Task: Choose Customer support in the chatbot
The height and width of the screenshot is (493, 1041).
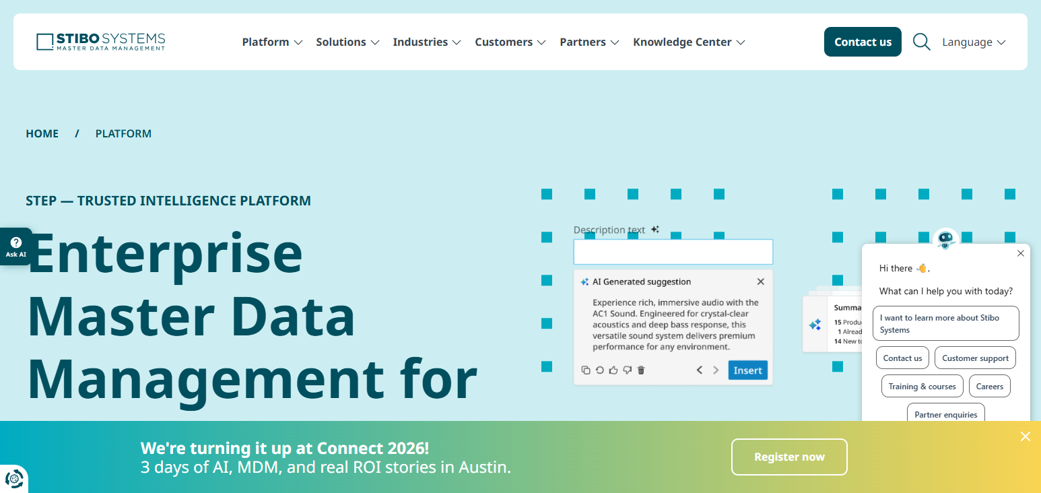Action: [x=975, y=358]
